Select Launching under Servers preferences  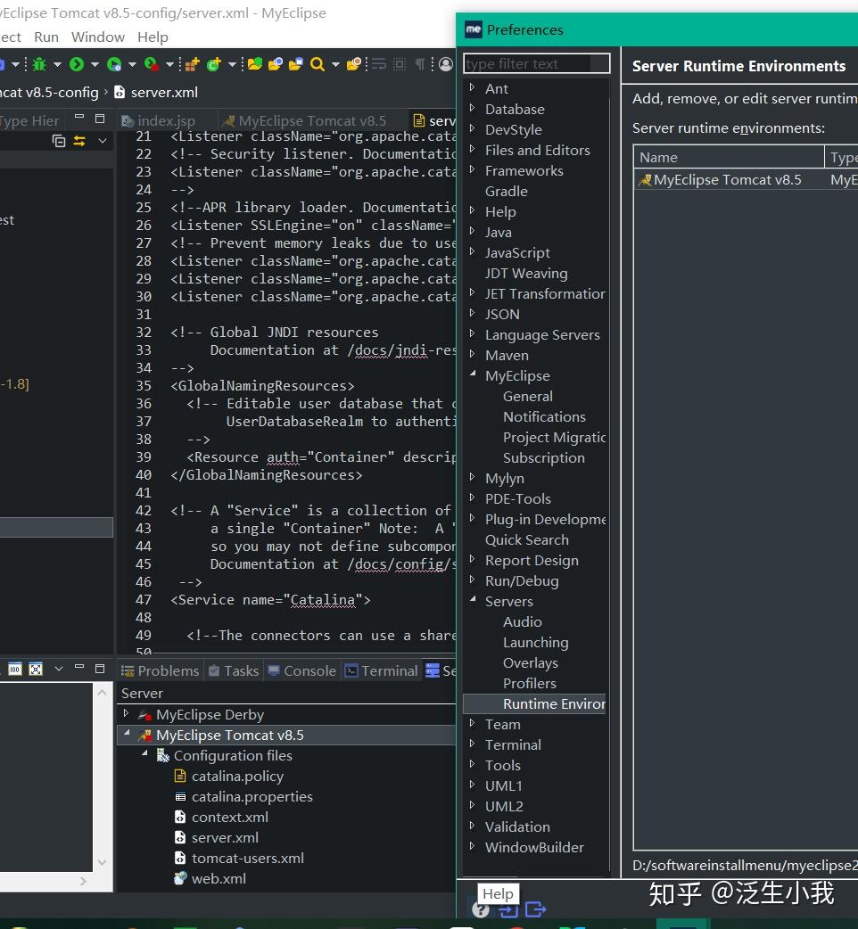click(x=535, y=642)
